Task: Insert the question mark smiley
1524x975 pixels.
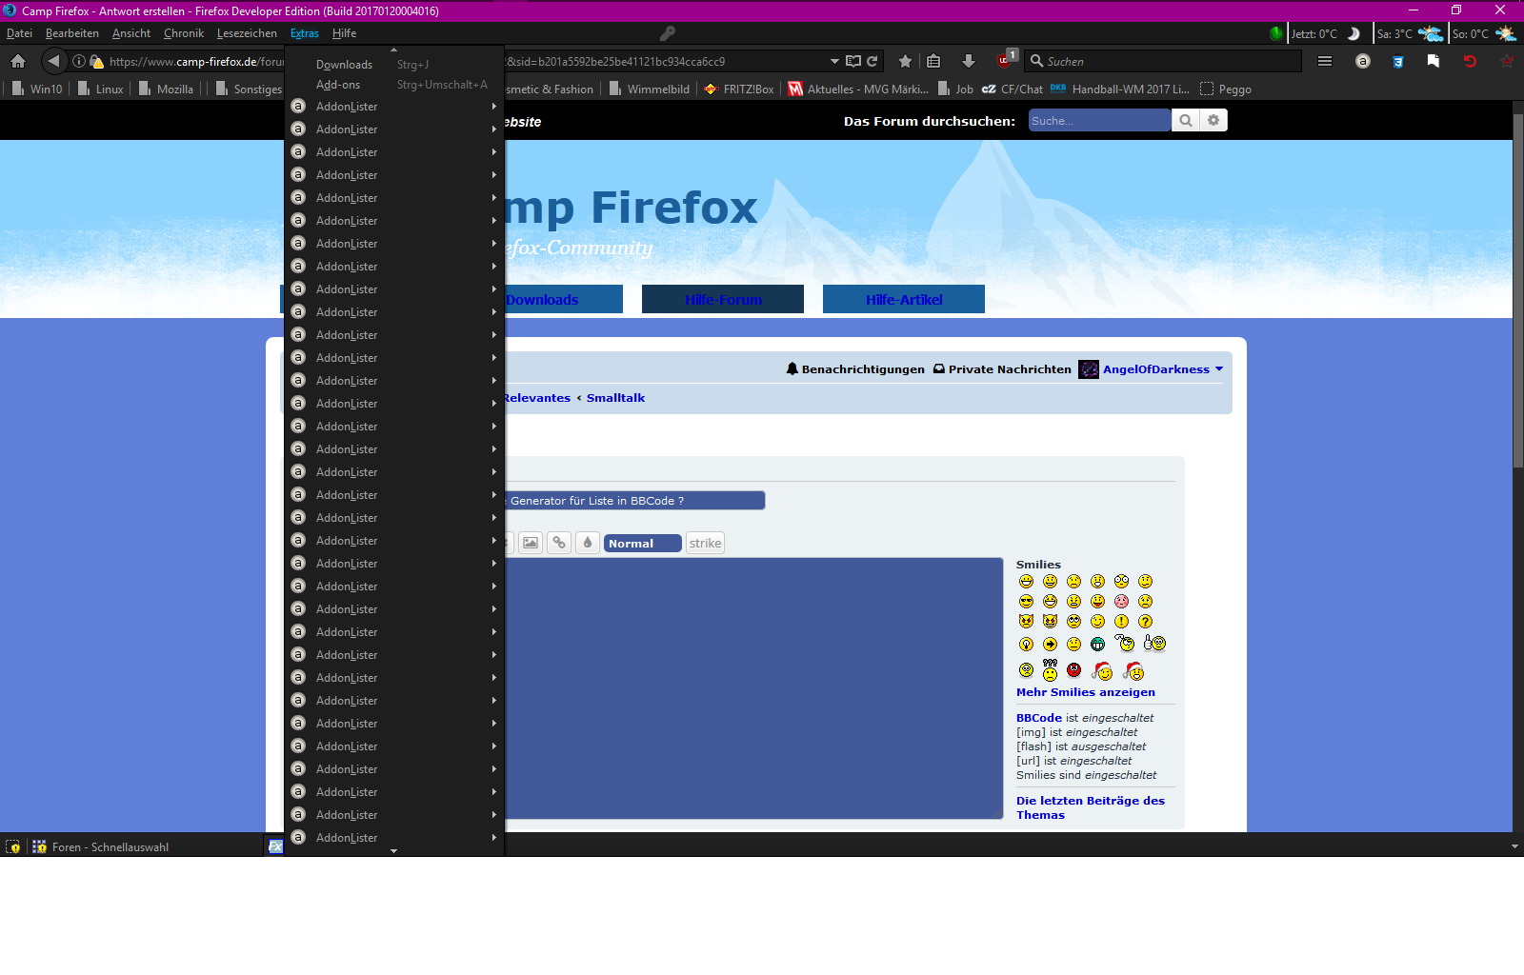Action: click(x=1145, y=621)
